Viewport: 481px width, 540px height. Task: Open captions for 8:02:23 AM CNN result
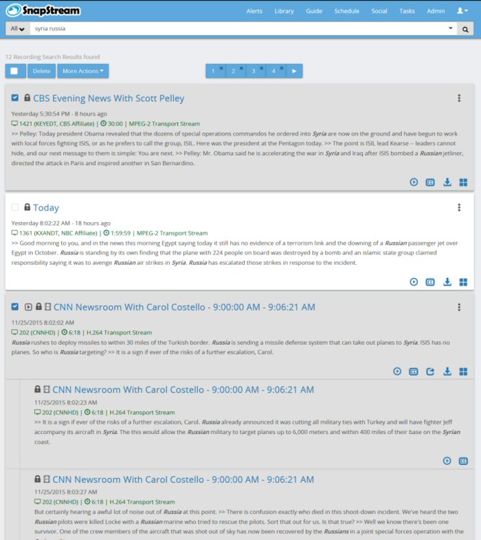click(463, 461)
